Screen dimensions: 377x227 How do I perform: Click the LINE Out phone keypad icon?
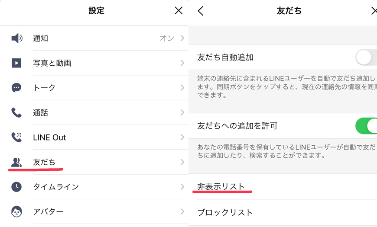click(16, 137)
